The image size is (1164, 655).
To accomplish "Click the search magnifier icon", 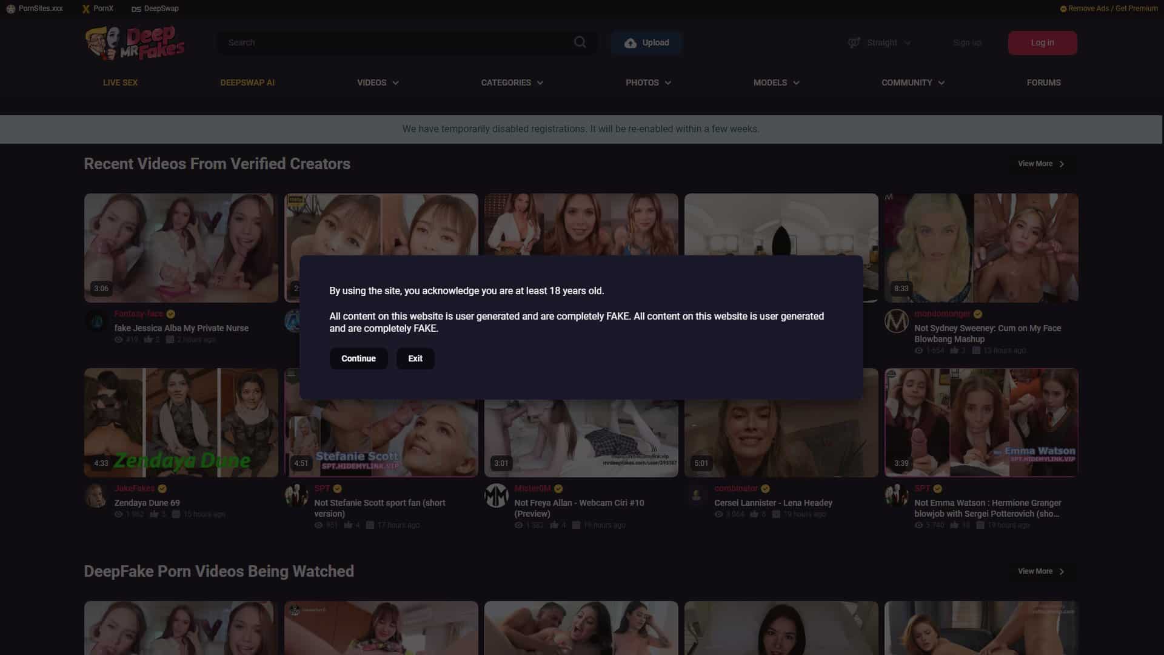I will point(580,42).
